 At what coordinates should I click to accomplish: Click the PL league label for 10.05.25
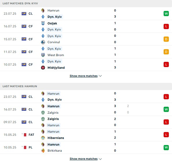[31, 147]
